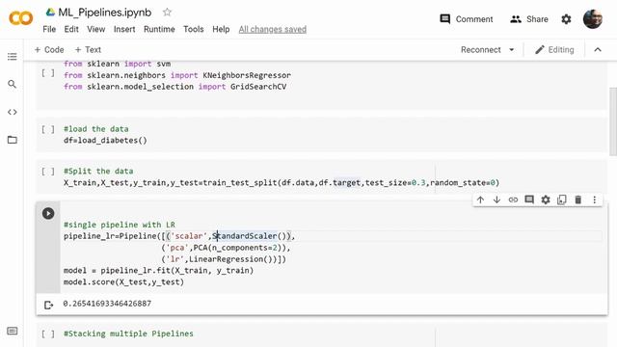Open the find and replace search icon
This screenshot has height=347, width=617.
13,84
